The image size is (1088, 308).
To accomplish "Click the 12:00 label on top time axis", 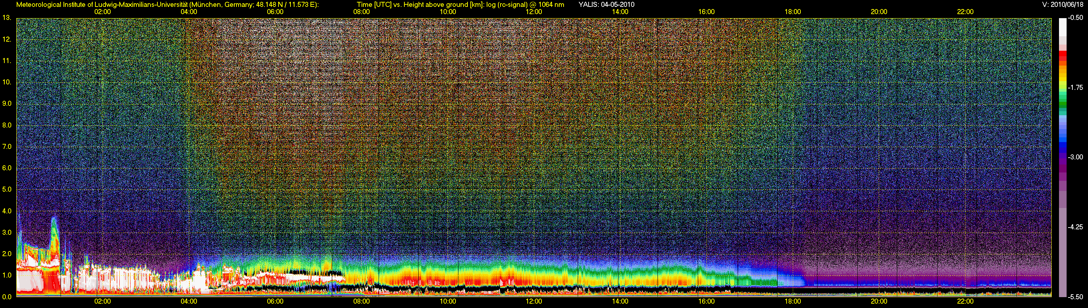I will click(x=534, y=12).
